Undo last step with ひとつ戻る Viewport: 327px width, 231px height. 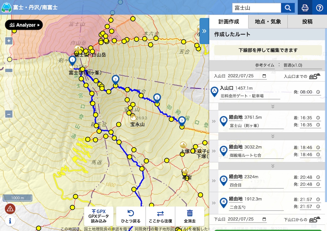pos(131,216)
